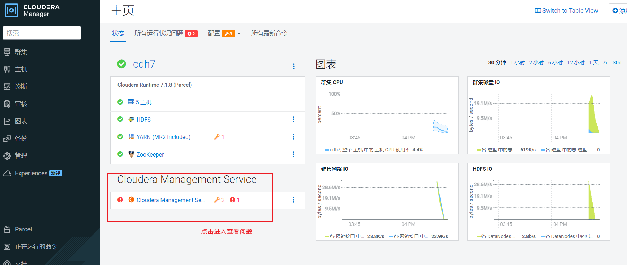Select the 6 小时 time range

(555, 63)
